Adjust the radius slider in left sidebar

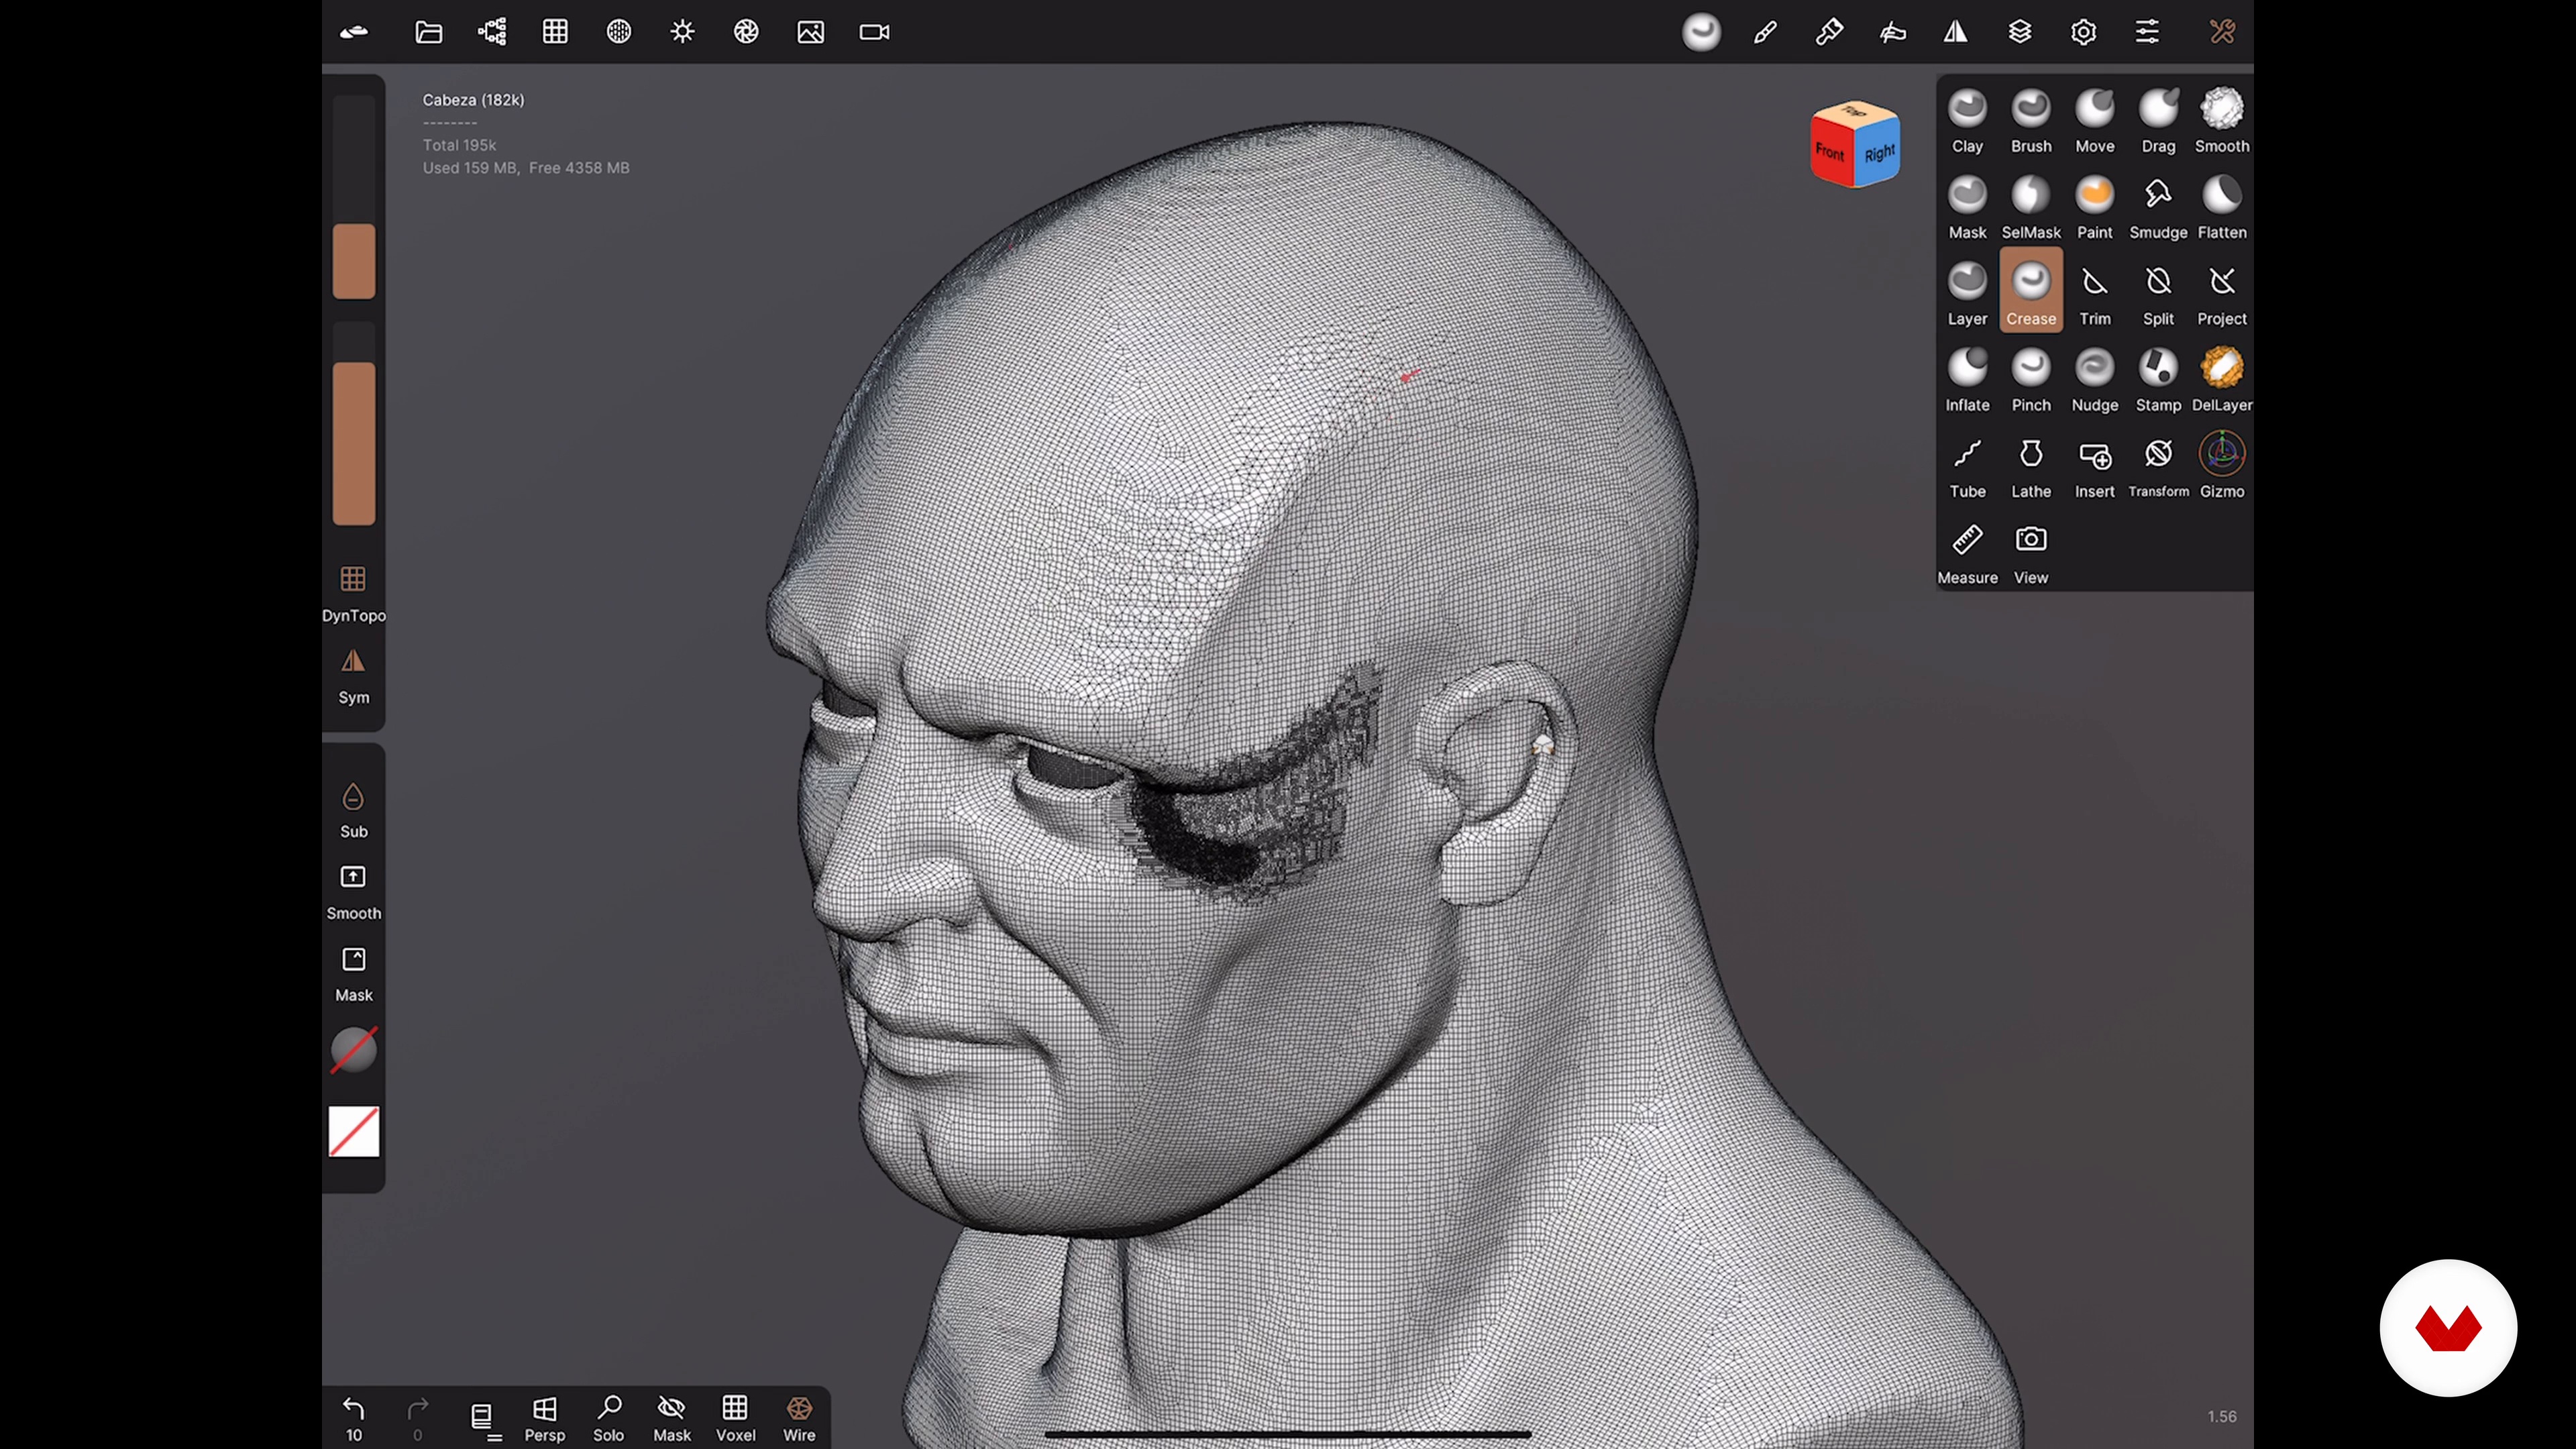tap(354, 197)
